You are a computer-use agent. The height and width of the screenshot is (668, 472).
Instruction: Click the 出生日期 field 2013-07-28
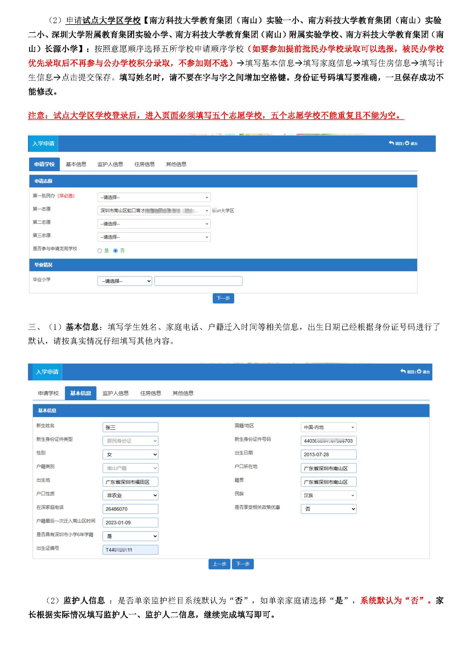(x=328, y=454)
